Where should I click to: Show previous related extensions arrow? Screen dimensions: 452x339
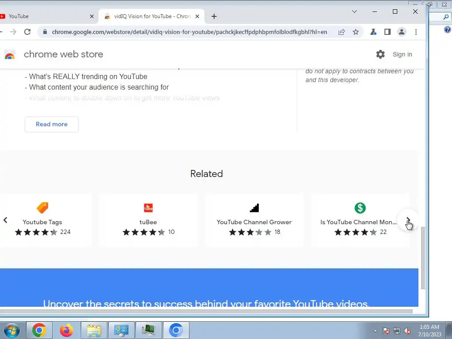point(5,220)
